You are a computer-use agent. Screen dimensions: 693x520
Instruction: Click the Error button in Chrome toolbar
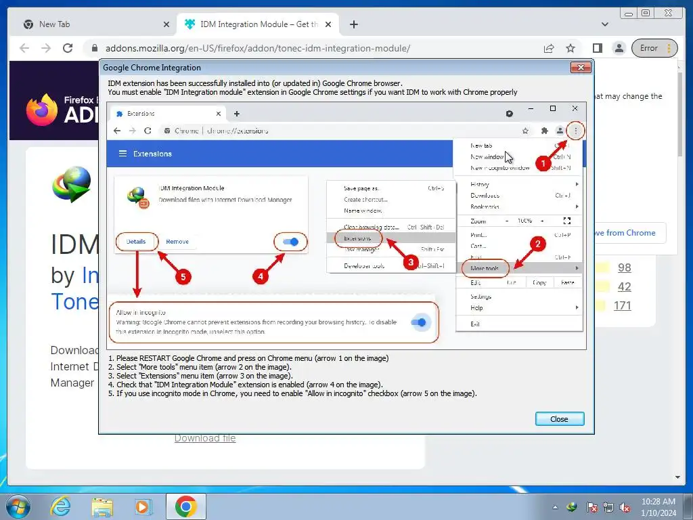tap(649, 48)
